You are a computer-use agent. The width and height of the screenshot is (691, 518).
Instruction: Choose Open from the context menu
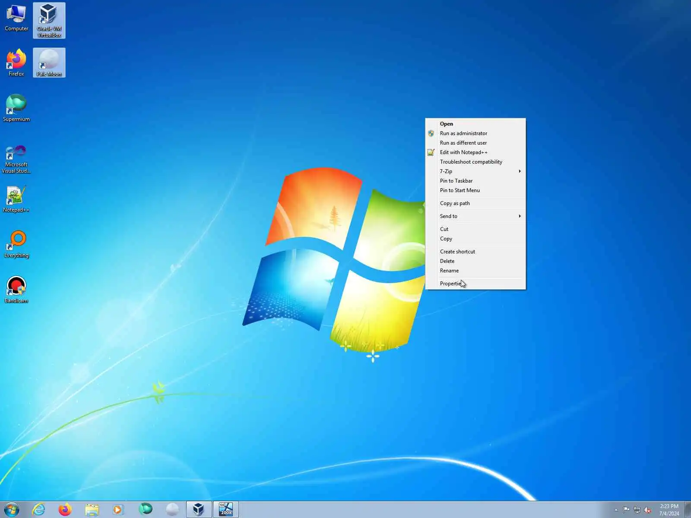(475, 124)
